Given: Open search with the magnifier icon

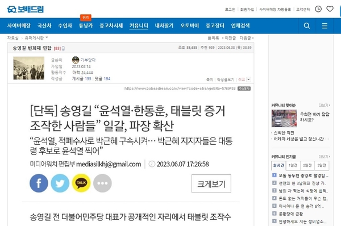Looking at the screenshot, I should coord(307,26).
